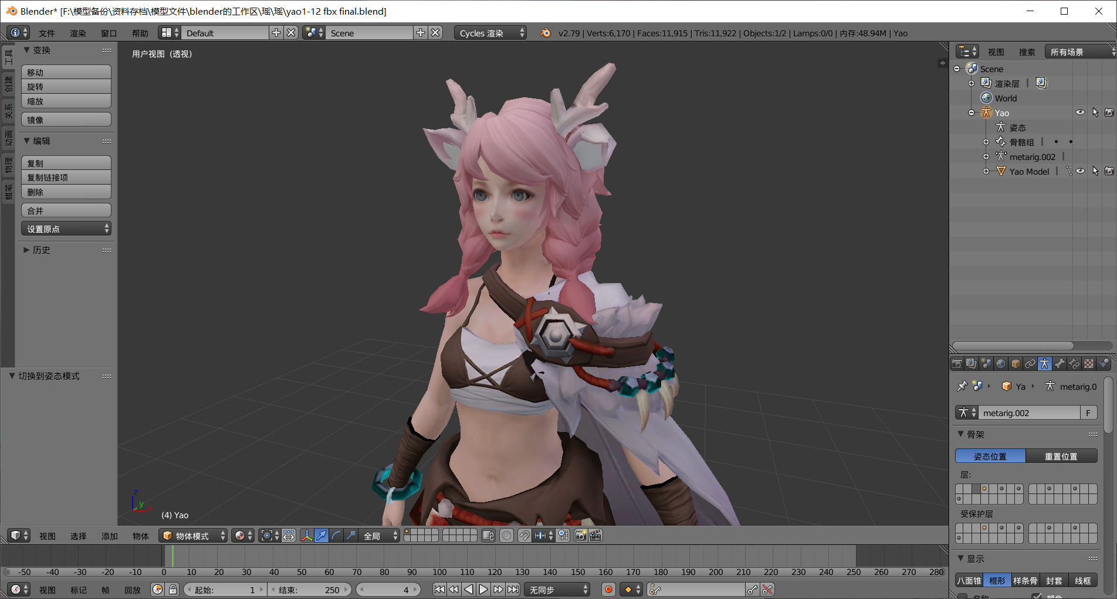This screenshot has width=1117, height=599.
Task: Click the 起始 start frame field
Action: 226,590
